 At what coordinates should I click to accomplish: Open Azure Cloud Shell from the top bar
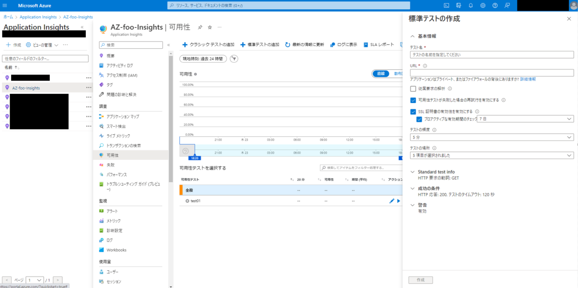click(446, 5)
